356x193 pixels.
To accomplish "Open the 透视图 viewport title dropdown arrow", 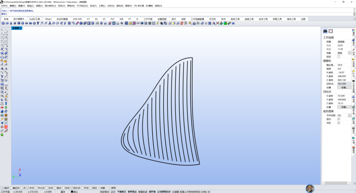I will coord(21,28).
